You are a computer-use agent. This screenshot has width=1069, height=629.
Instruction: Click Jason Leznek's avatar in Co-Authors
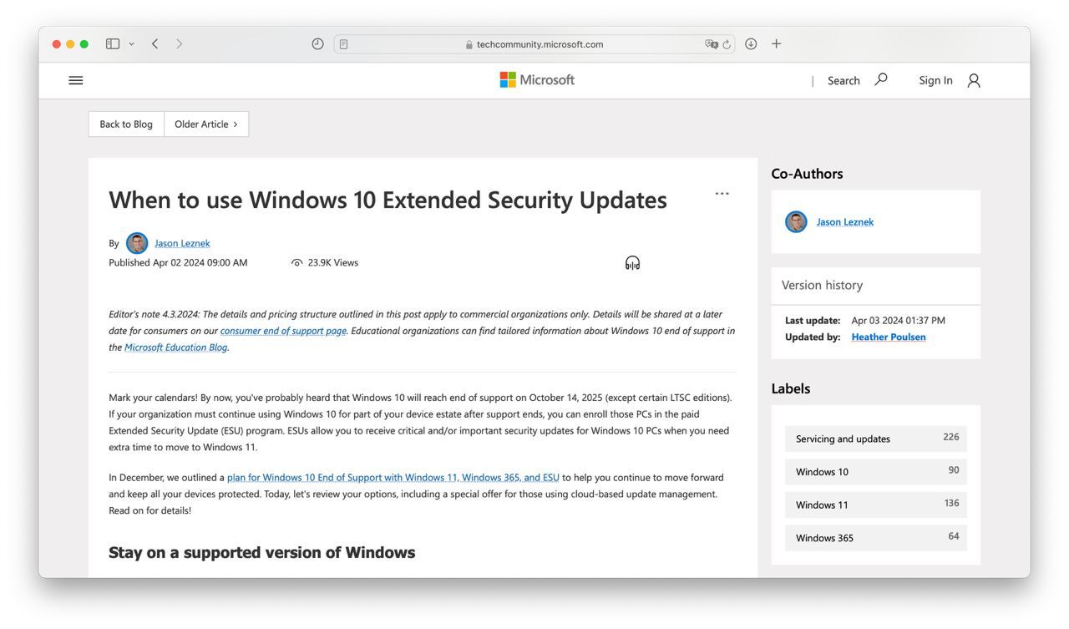coord(796,222)
